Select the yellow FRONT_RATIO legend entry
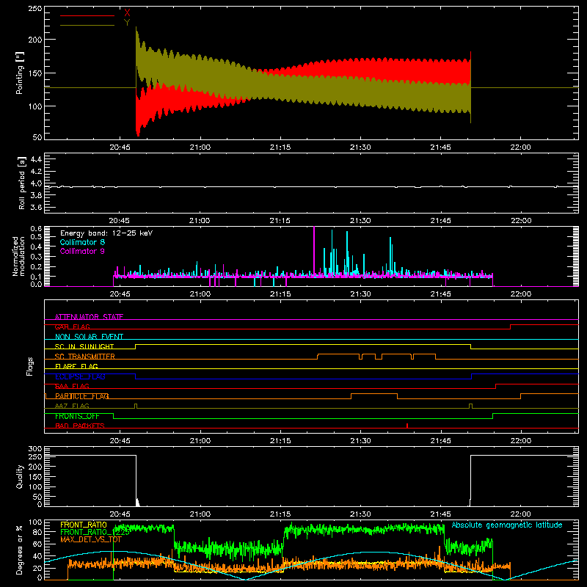The image size is (587, 587). (x=84, y=525)
